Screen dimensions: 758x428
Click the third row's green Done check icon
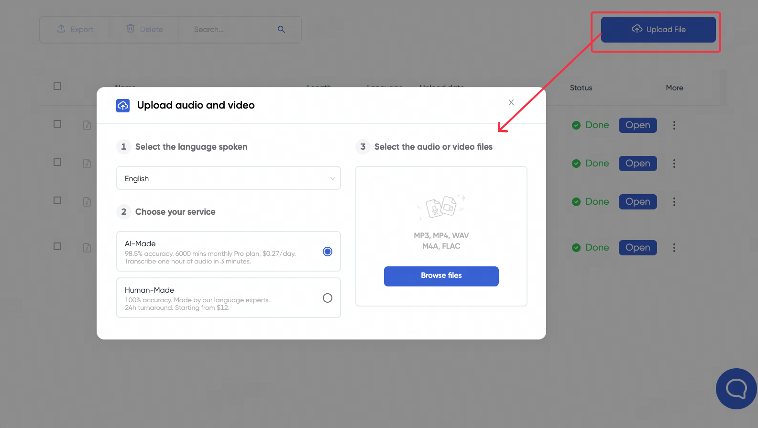(x=576, y=202)
